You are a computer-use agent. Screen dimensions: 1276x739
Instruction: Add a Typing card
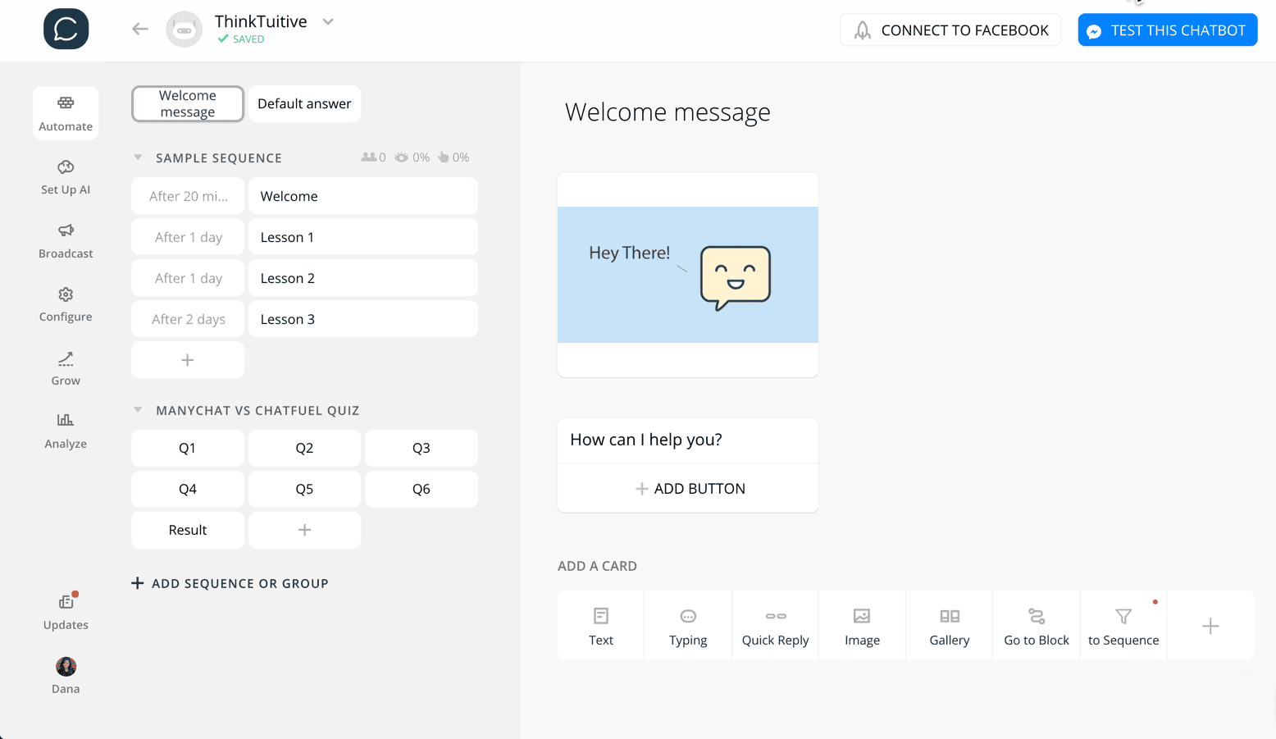coord(687,625)
